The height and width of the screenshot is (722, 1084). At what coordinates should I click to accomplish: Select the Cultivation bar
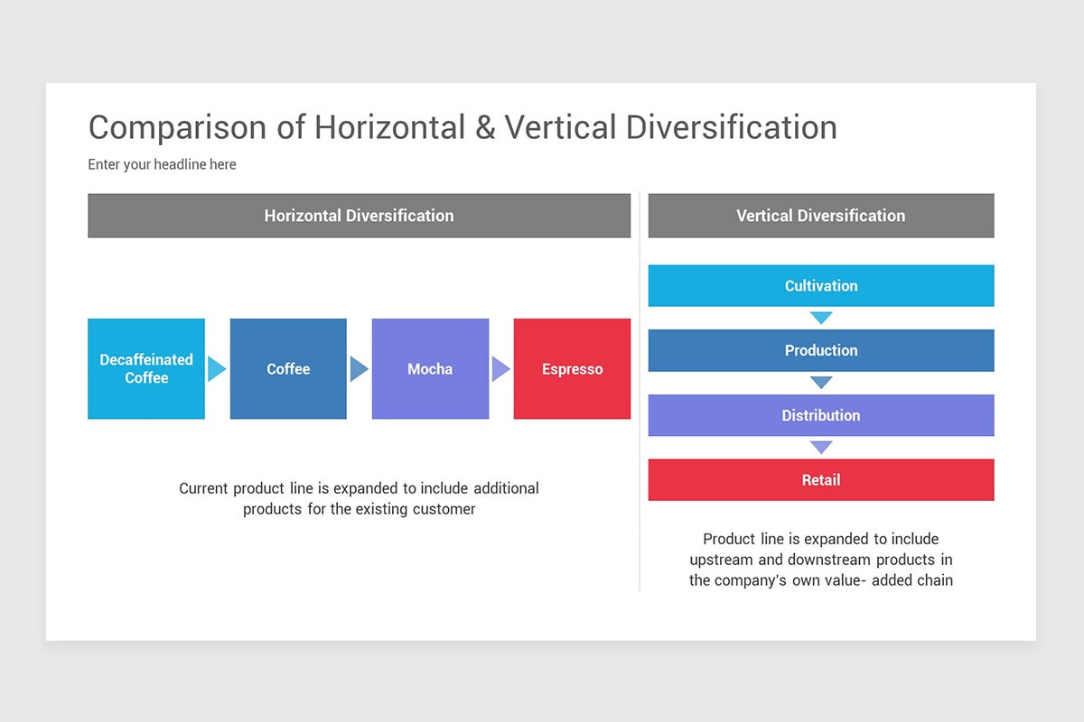pyautogui.click(x=821, y=285)
